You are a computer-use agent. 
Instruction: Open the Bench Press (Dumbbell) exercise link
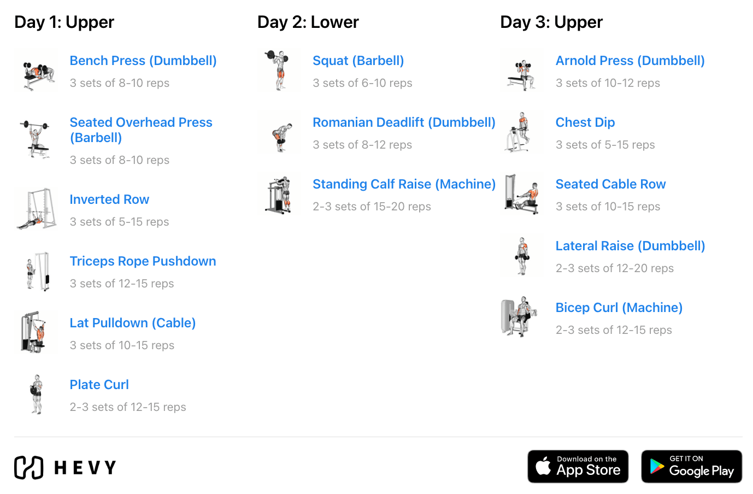pos(143,60)
